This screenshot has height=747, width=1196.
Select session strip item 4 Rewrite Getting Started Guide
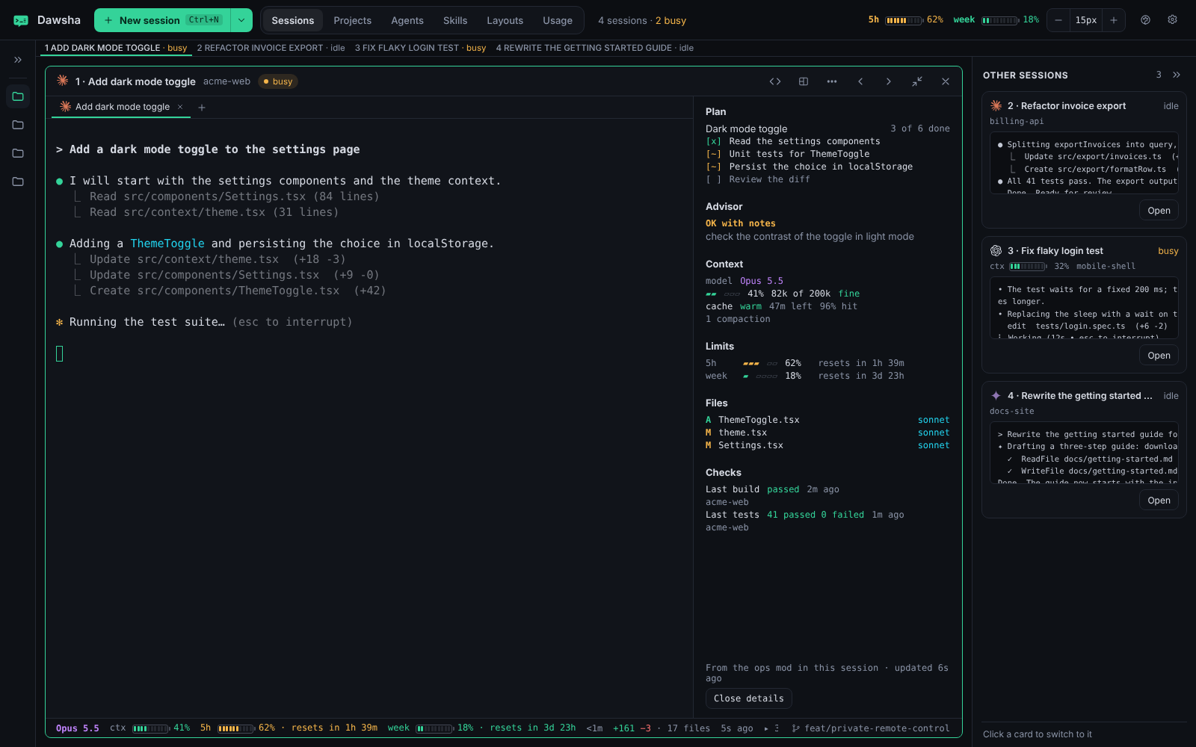click(x=595, y=48)
